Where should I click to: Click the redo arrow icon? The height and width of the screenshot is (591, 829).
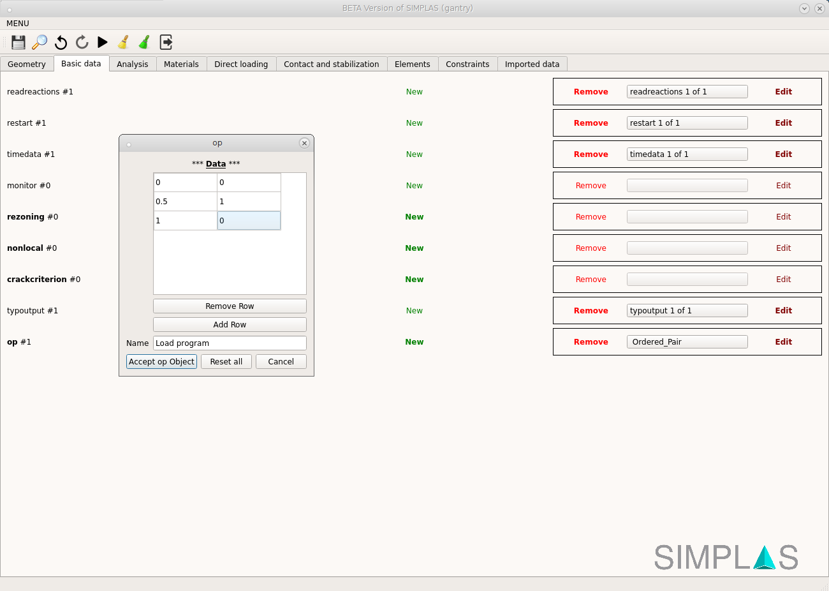[82, 42]
